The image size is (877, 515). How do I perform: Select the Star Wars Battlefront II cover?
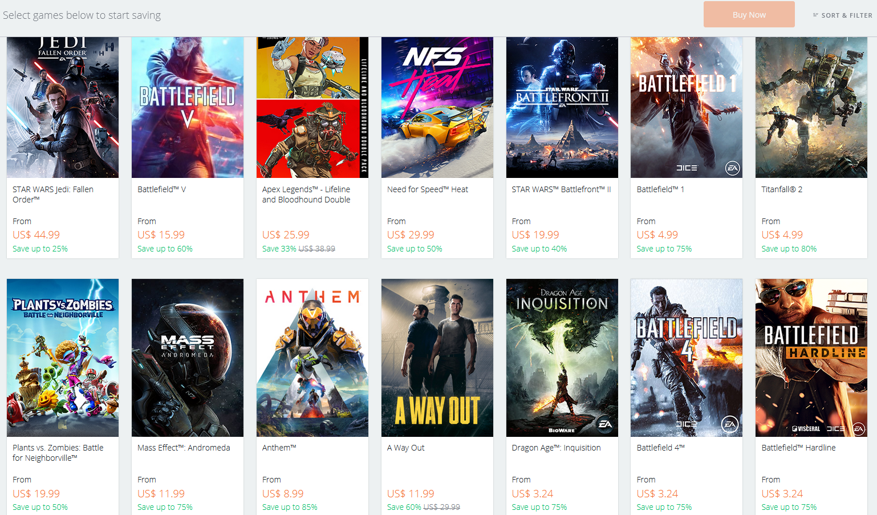pos(562,107)
